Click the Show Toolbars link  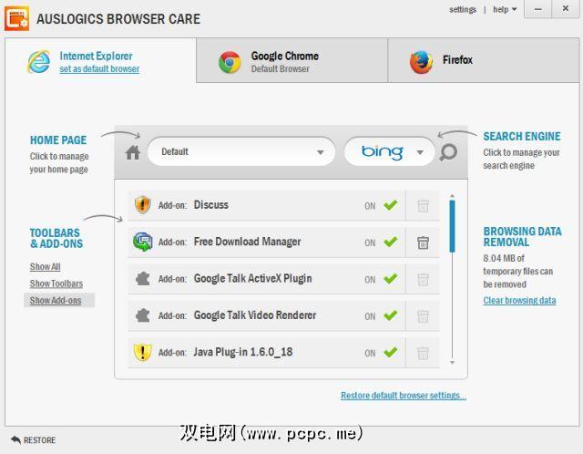(56, 284)
